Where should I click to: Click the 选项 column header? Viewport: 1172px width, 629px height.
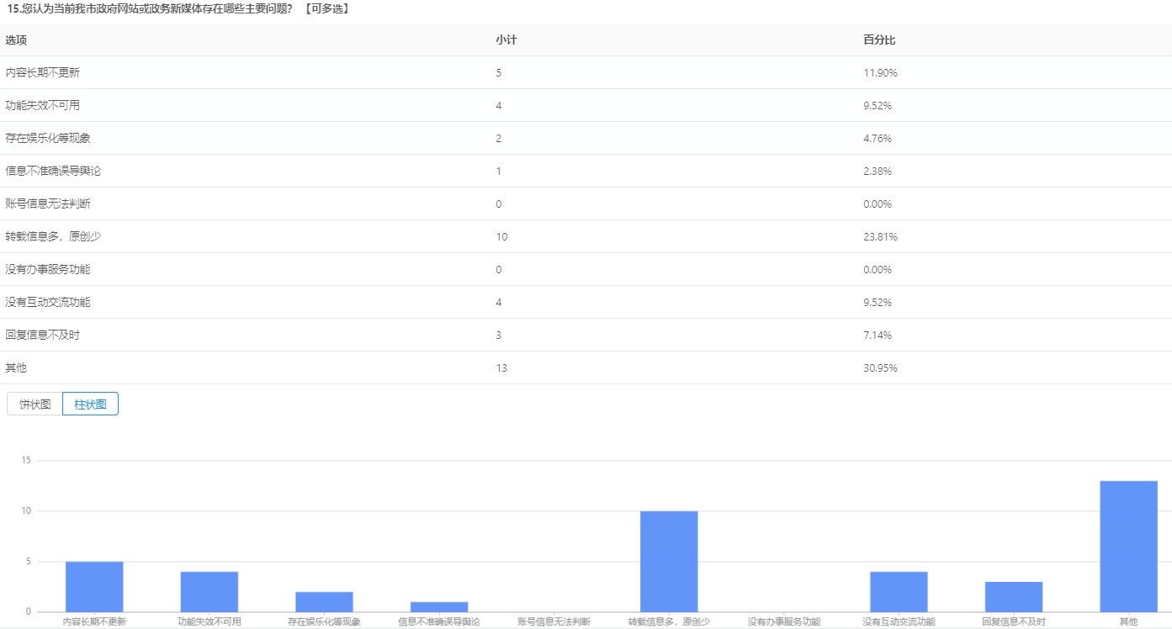click(16, 40)
